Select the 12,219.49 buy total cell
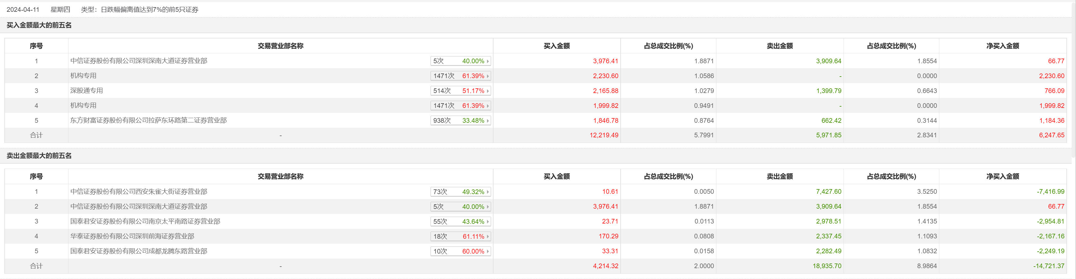The width and height of the screenshot is (1076, 279). point(604,135)
